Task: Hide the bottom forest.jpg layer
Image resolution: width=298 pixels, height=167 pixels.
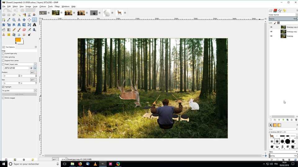Action: pos(271,36)
